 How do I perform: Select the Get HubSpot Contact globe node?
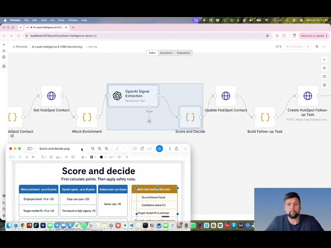51,96
